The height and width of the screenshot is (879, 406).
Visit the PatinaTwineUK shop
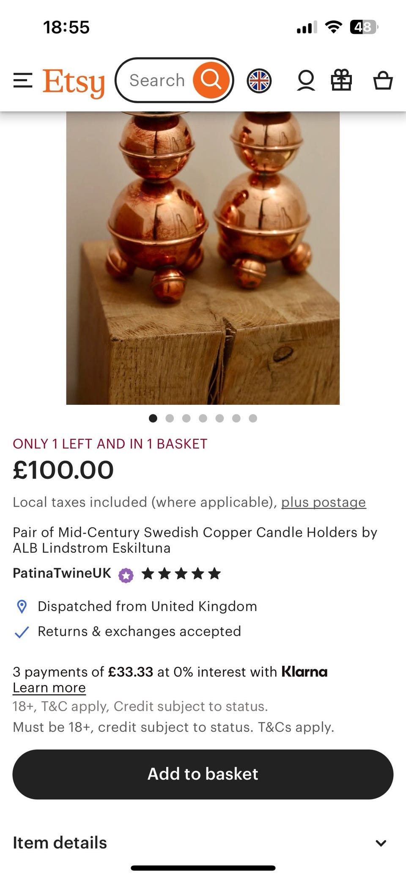tap(62, 573)
